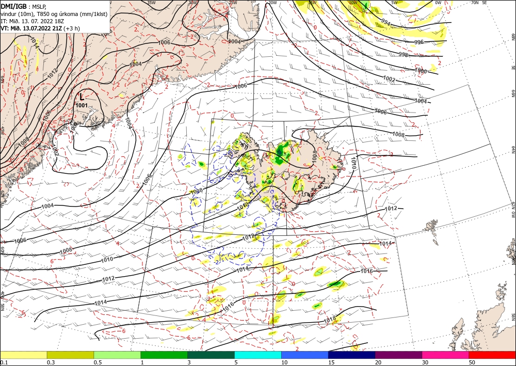Pick the light green 0.5 legend swatch

coord(117,355)
